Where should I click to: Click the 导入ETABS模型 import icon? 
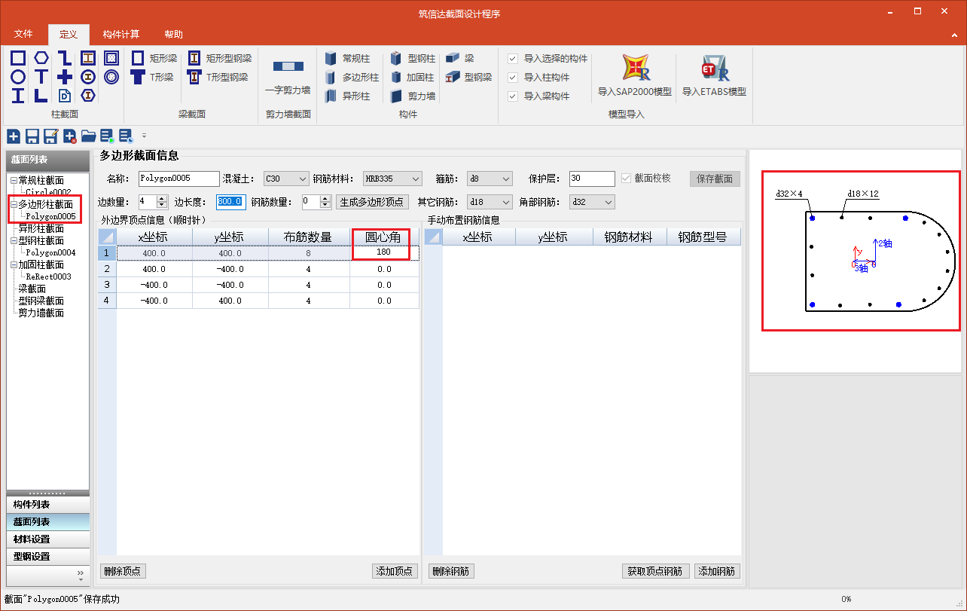(x=713, y=75)
